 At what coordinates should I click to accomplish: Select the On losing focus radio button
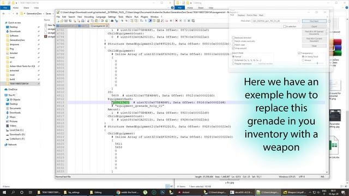tap(303, 57)
